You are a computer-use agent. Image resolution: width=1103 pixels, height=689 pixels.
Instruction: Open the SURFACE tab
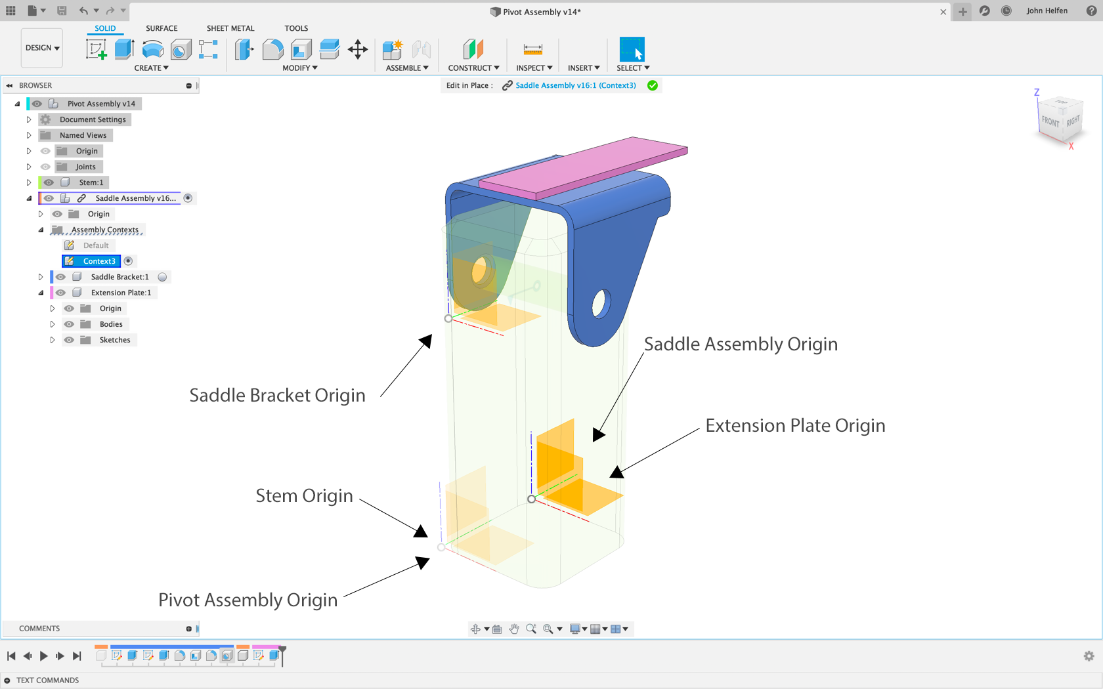[x=162, y=28]
